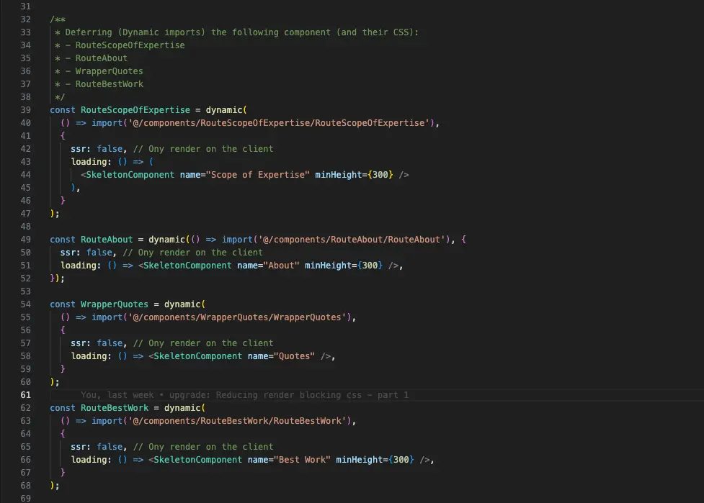The width and height of the screenshot is (704, 503).
Task: Click the import path '@/components/RouteAbout/RouteAbout'
Action: 352,240
